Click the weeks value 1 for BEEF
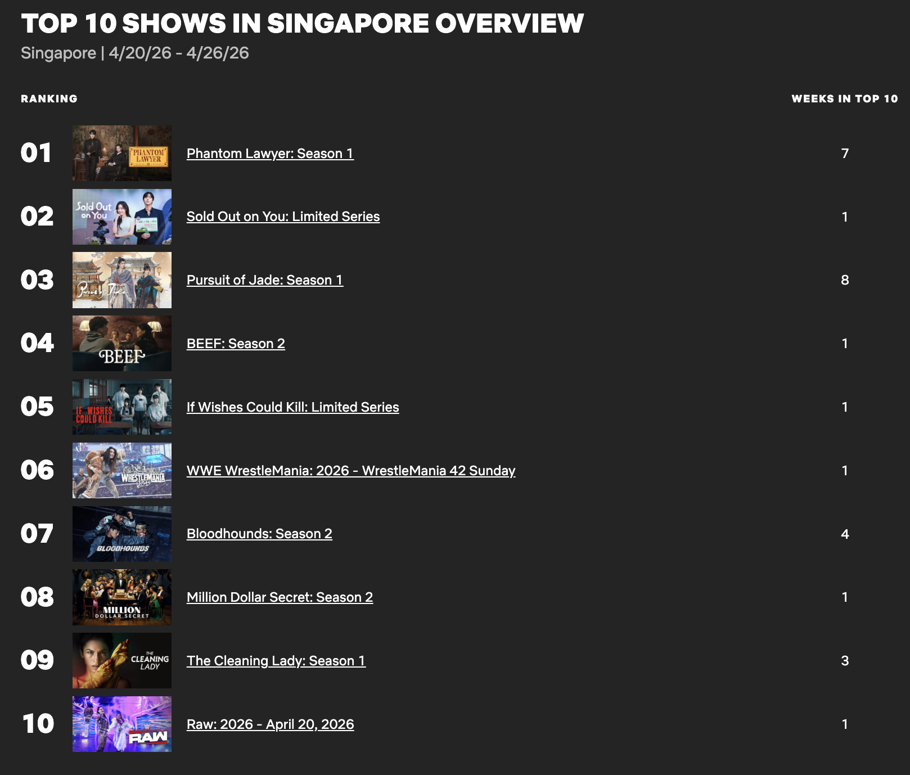Image resolution: width=910 pixels, height=775 pixels. point(845,344)
